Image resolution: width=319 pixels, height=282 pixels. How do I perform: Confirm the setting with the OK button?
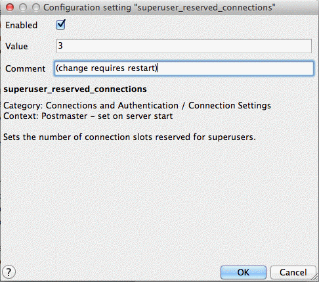(244, 272)
